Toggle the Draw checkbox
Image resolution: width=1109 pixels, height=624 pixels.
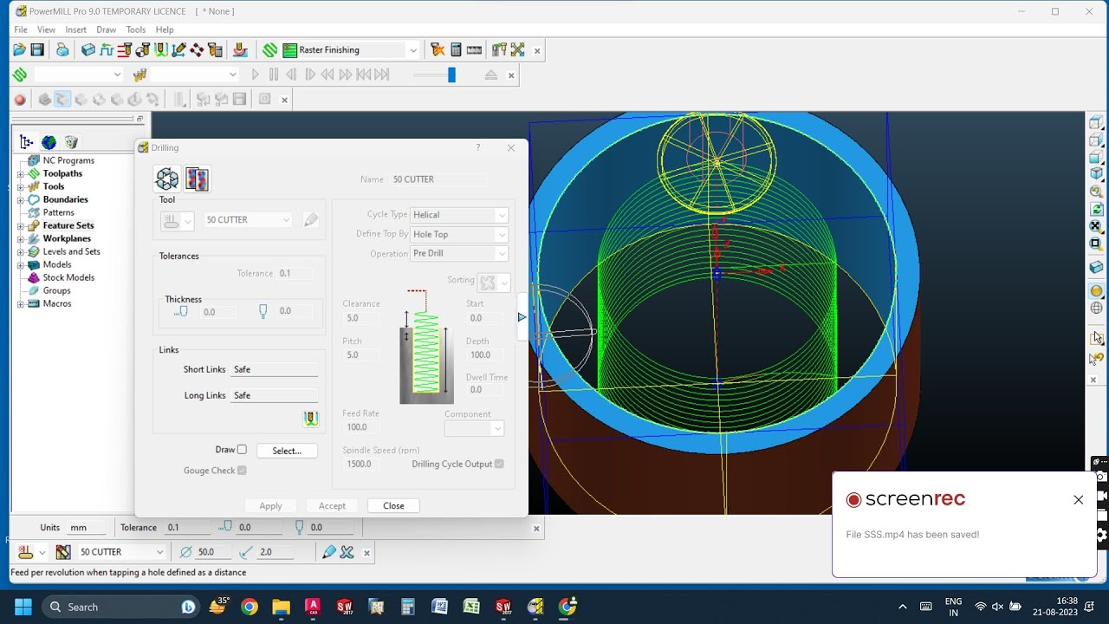pos(242,450)
